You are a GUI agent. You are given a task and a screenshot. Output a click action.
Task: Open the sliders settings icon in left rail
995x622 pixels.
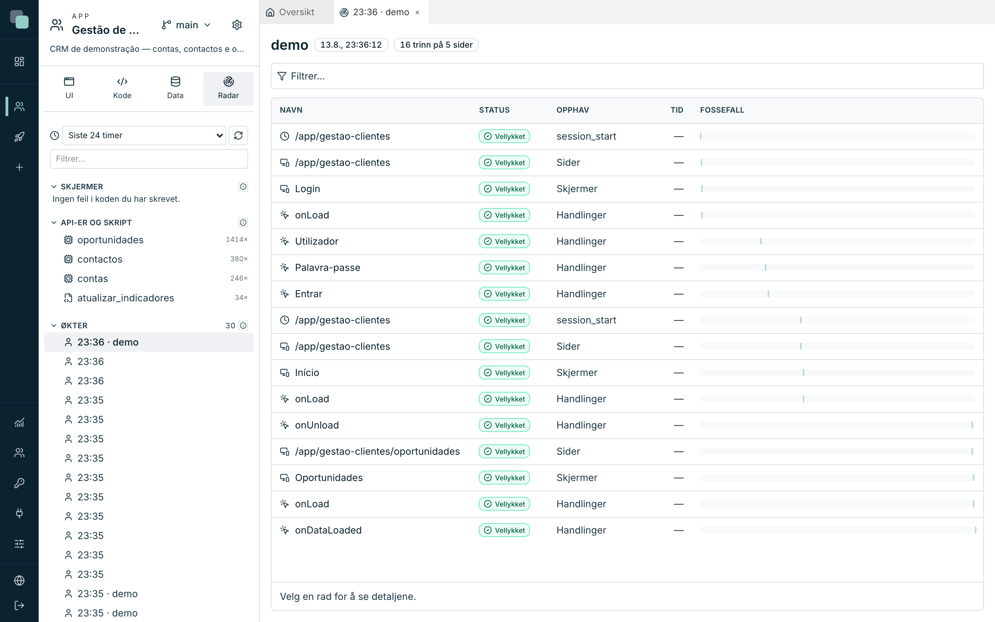(x=19, y=544)
